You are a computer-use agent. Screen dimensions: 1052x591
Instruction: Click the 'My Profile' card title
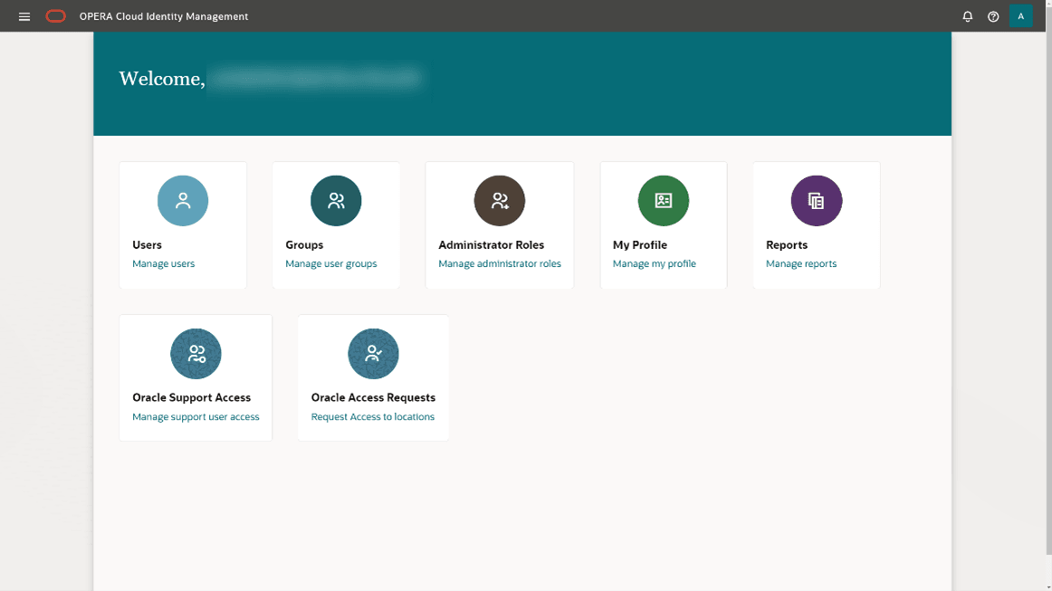coord(640,245)
